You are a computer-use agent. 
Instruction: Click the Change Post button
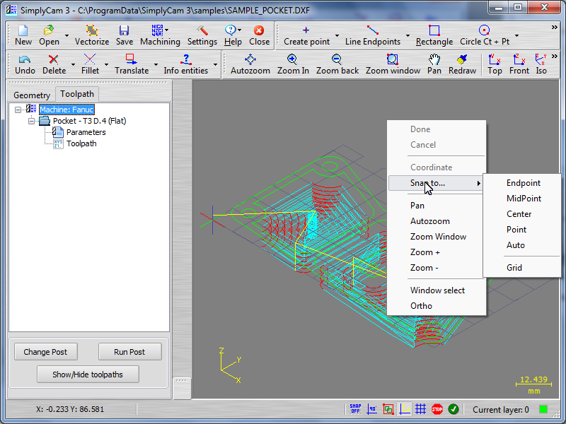[46, 351]
